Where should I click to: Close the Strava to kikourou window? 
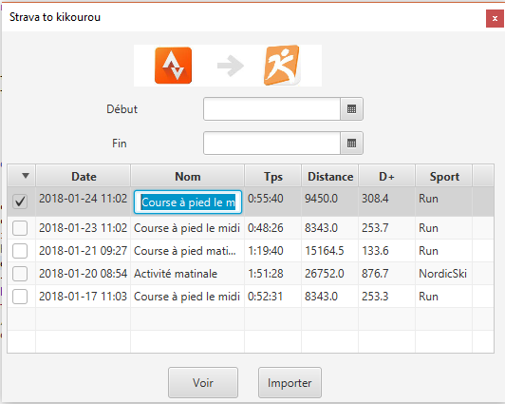[x=495, y=19]
